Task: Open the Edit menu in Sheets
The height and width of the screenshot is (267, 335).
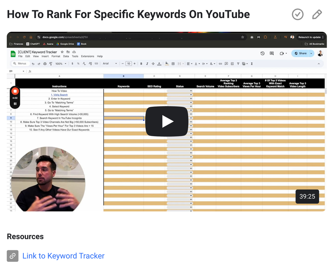Action: coord(28,56)
